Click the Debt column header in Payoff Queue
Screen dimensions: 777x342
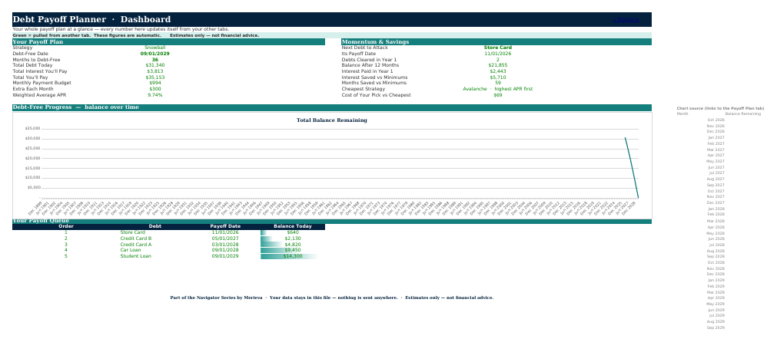point(155,226)
